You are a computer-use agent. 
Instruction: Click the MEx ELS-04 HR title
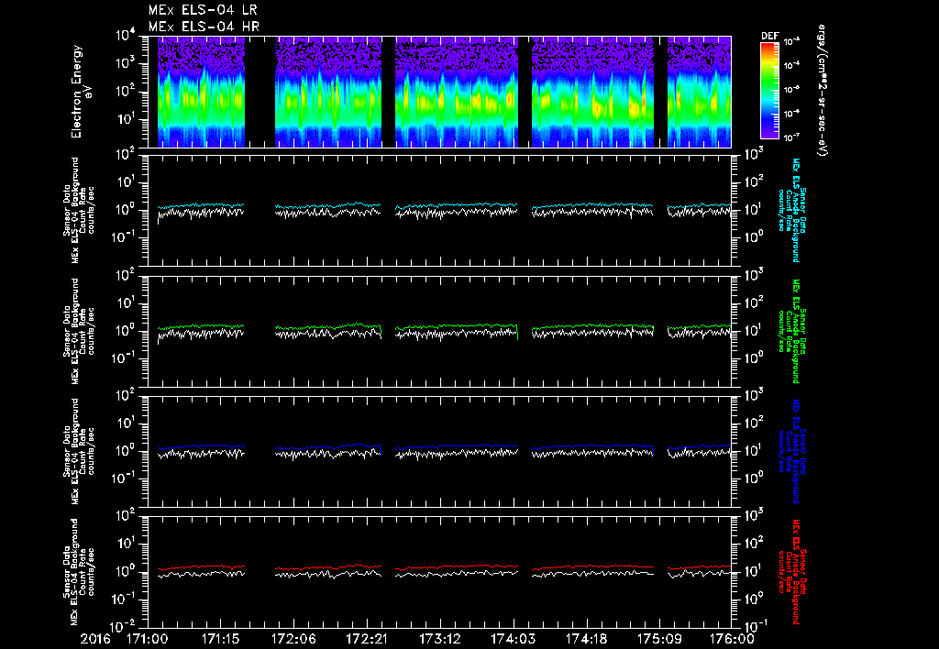click(x=203, y=27)
